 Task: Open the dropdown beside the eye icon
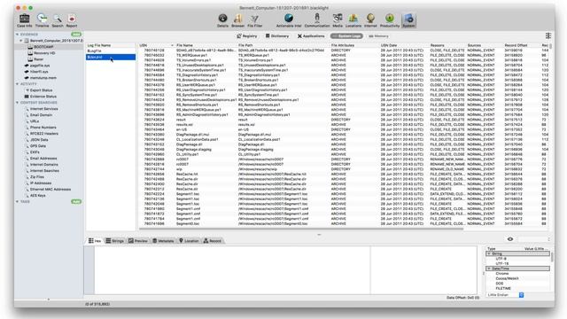[x=534, y=239]
